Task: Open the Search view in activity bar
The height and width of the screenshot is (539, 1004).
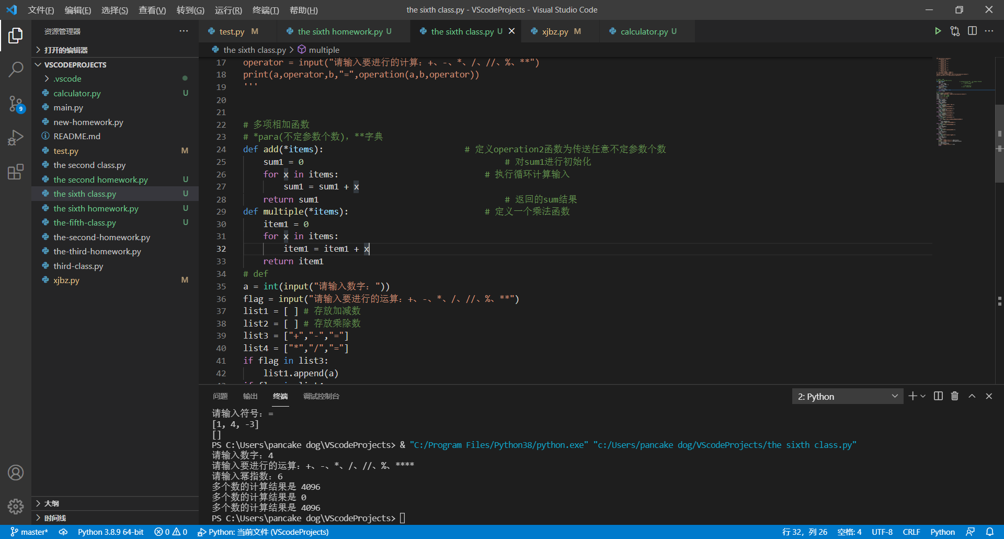Action: [16, 69]
